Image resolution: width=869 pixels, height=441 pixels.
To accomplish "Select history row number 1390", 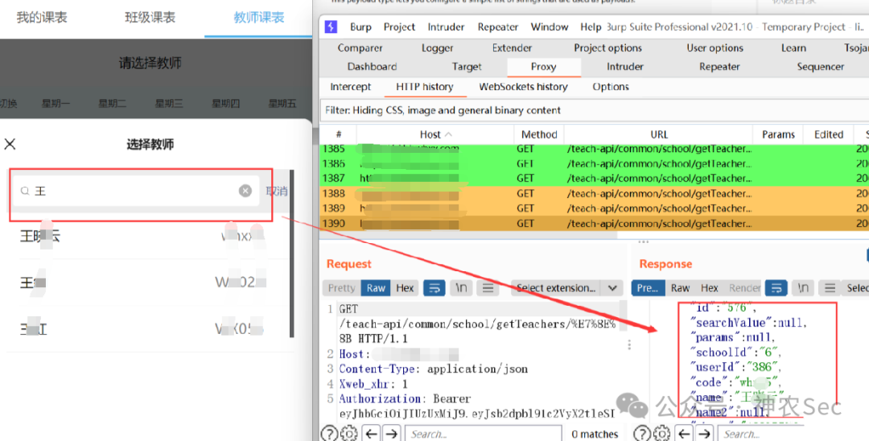I will coord(594,224).
